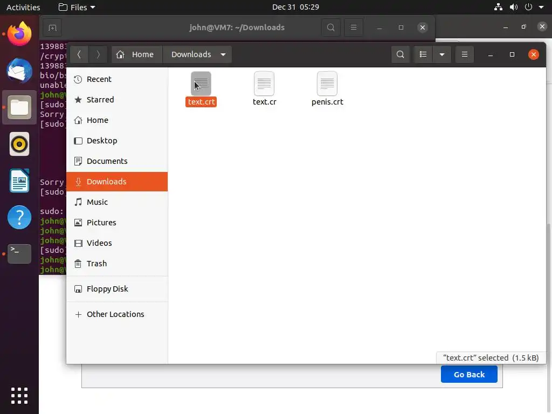Open the Files hamburger menu
The image size is (552, 414).
[464, 54]
